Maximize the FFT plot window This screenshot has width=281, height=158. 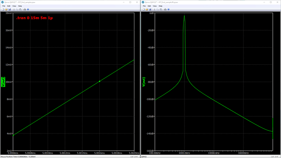click(x=271, y=2)
